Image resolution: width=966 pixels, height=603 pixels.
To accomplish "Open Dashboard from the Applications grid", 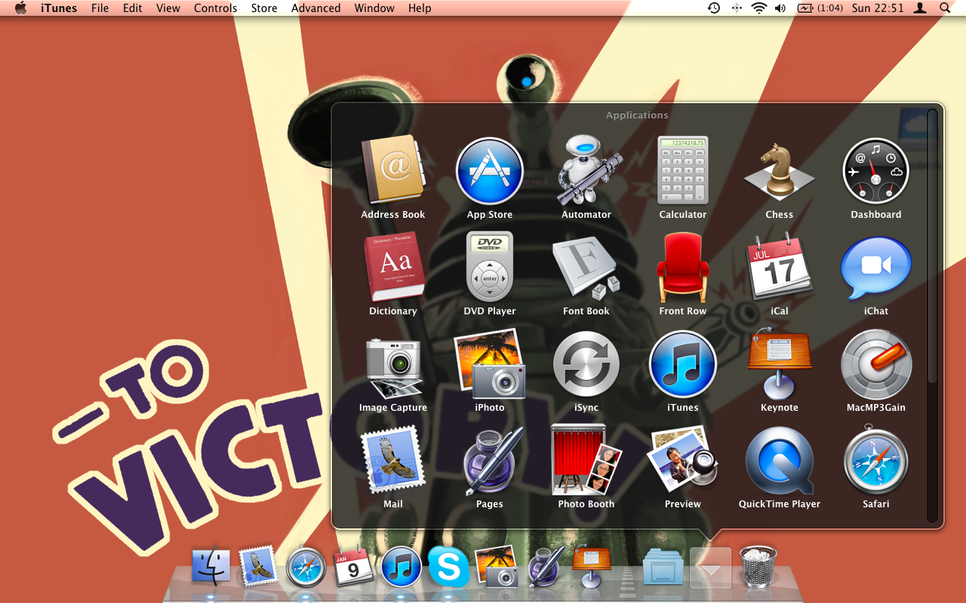I will [876, 171].
